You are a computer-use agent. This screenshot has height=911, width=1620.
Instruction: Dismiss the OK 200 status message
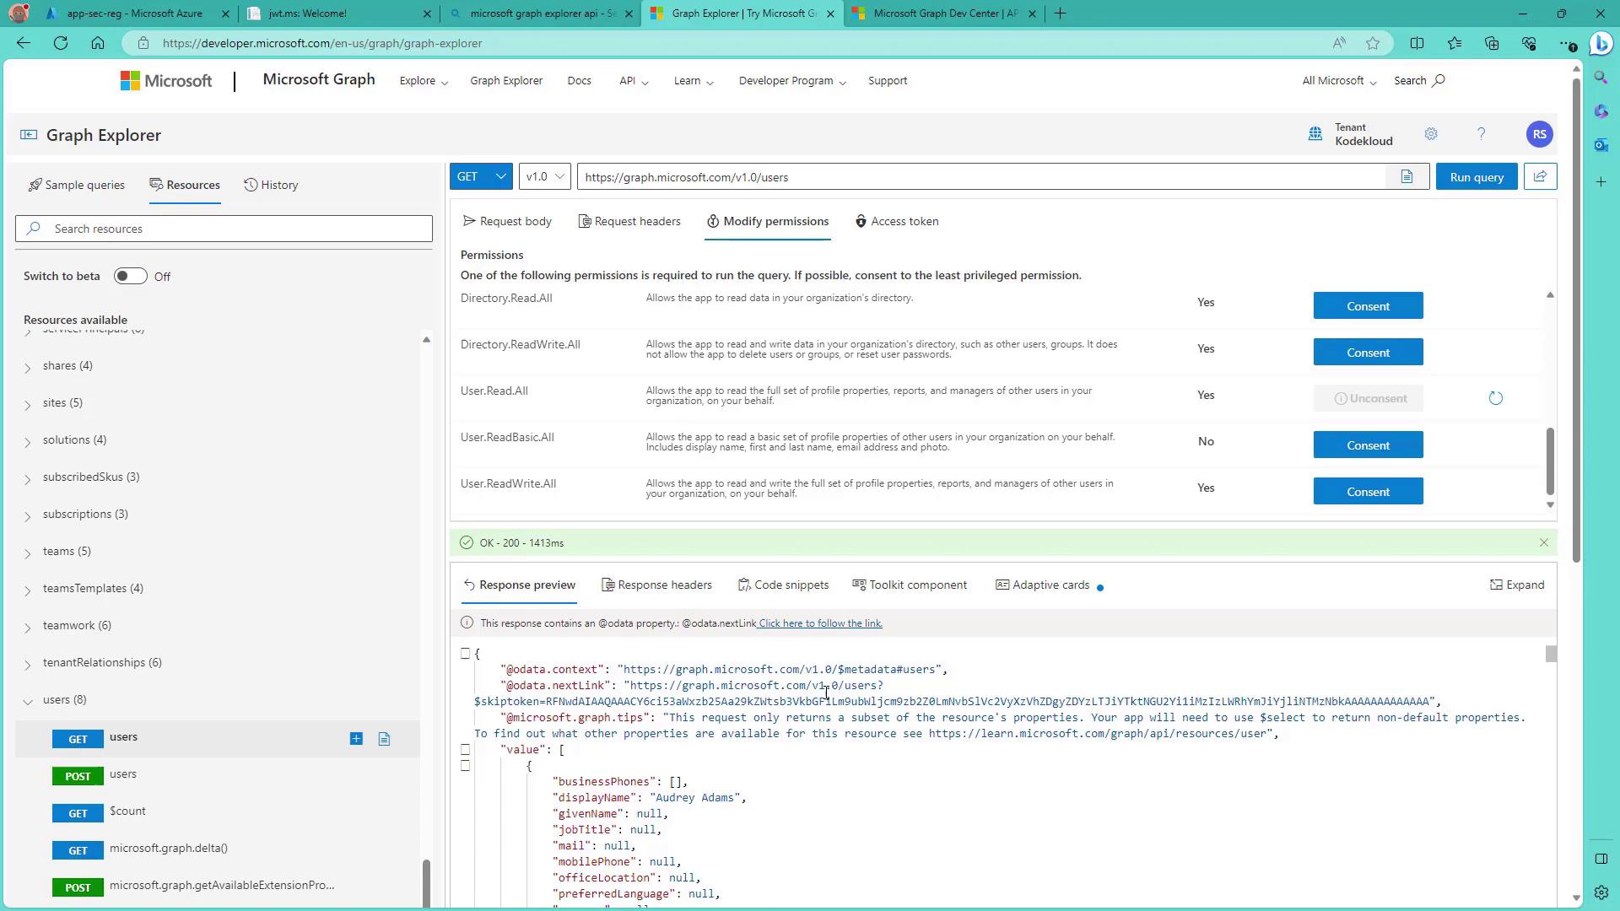[1543, 542]
